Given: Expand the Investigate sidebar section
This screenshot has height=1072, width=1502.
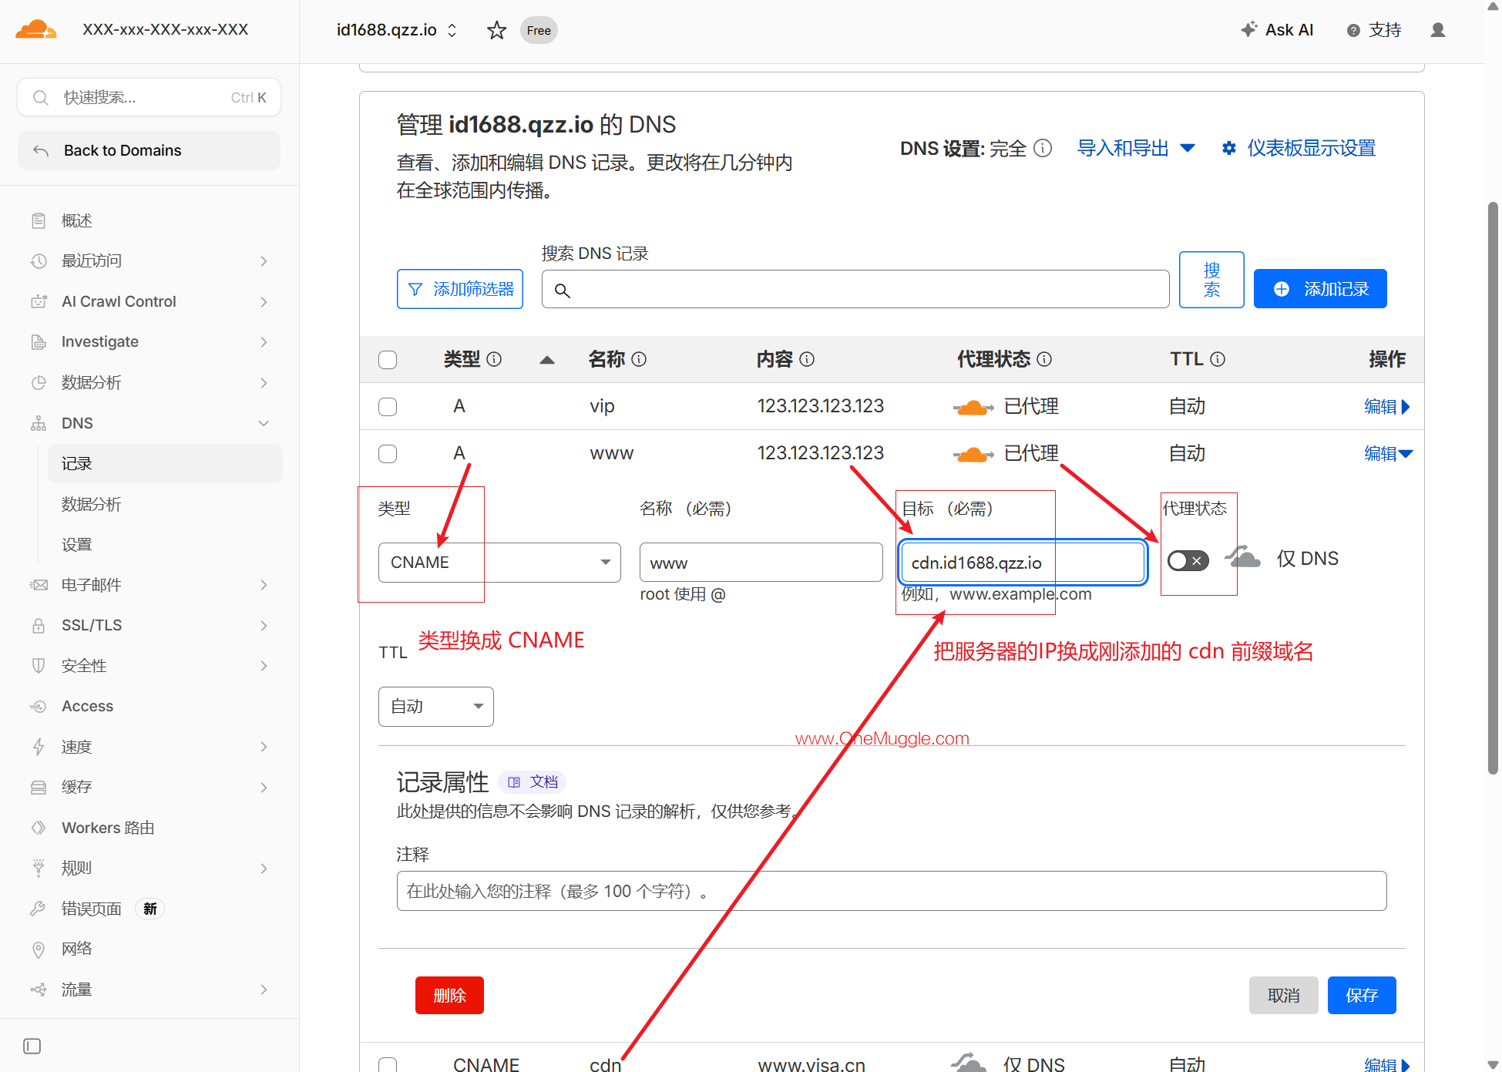Looking at the screenshot, I should pyautogui.click(x=264, y=342).
